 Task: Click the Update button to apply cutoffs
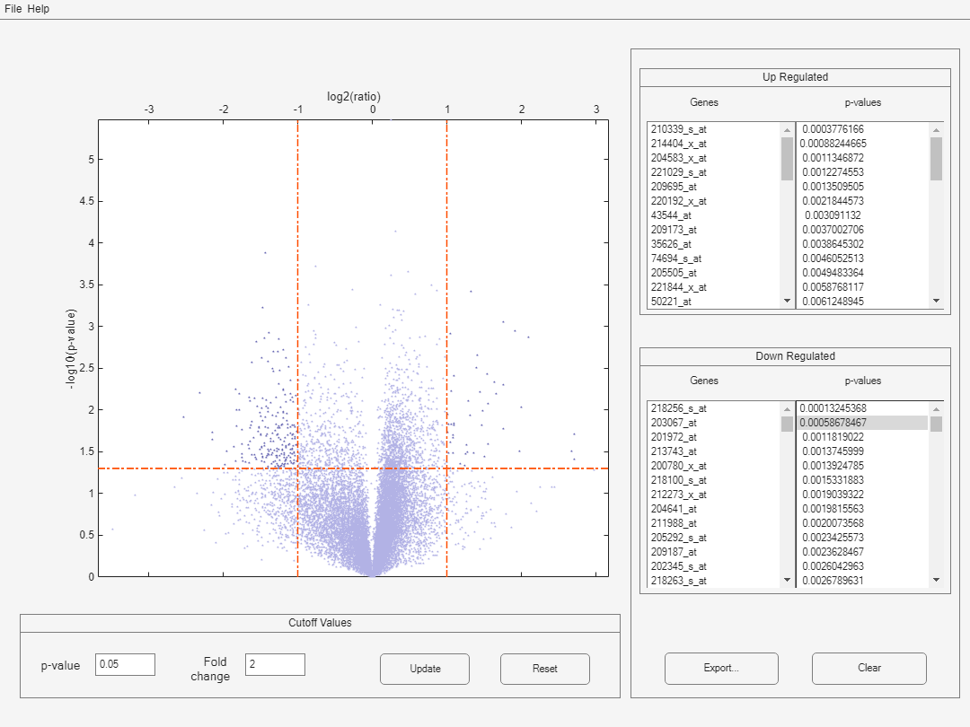point(424,669)
